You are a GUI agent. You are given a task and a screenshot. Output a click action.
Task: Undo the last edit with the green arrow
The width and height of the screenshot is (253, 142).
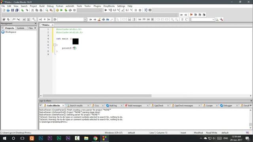click(x=23, y=10)
